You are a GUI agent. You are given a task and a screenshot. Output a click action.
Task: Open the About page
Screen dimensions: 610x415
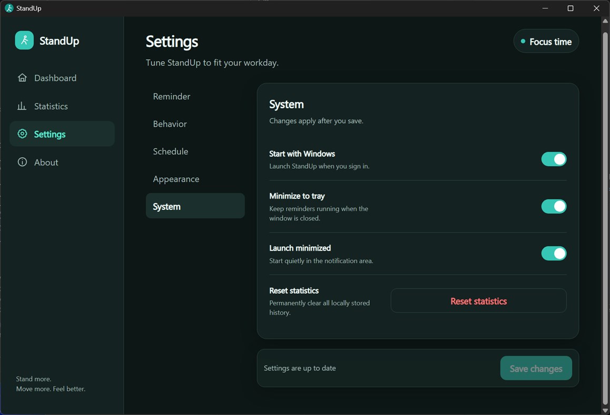click(62, 162)
